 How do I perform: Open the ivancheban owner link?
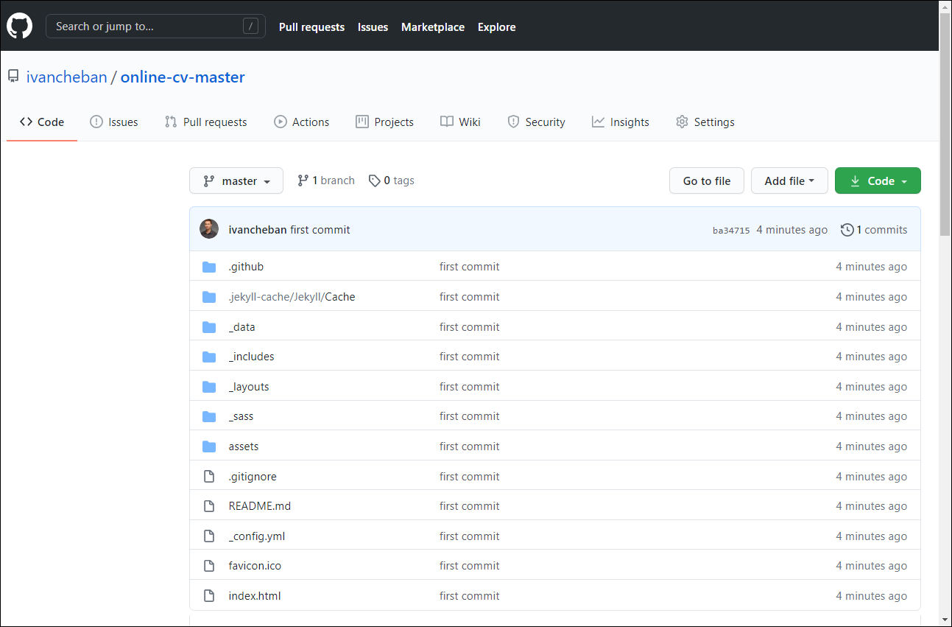pyautogui.click(x=66, y=77)
